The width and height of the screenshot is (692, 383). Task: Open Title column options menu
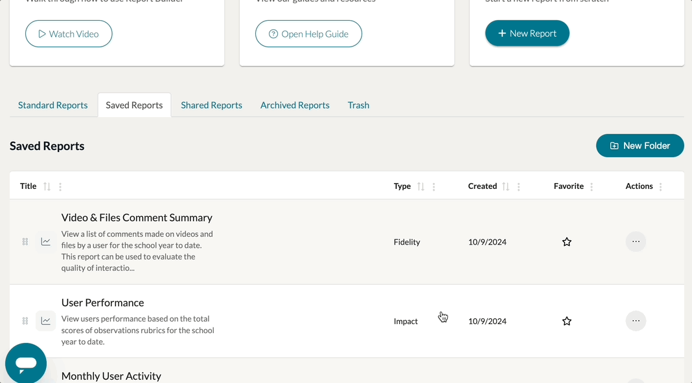tap(60, 187)
